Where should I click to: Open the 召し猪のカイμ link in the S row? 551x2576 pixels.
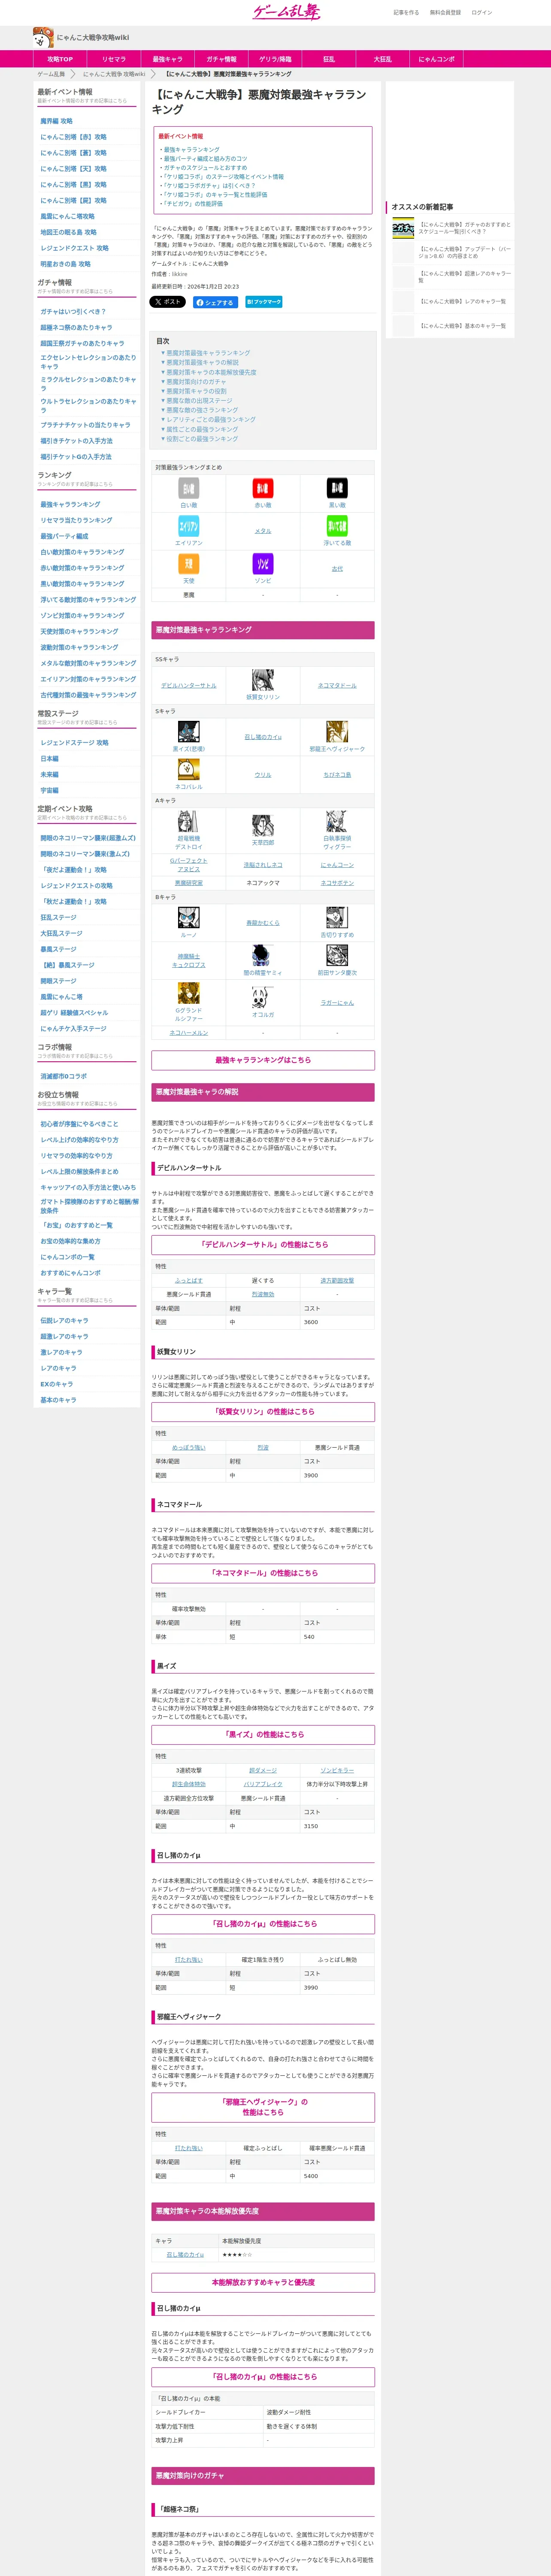pos(263,737)
